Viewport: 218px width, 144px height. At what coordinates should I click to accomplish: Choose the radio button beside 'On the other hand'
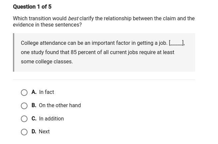click(x=24, y=106)
